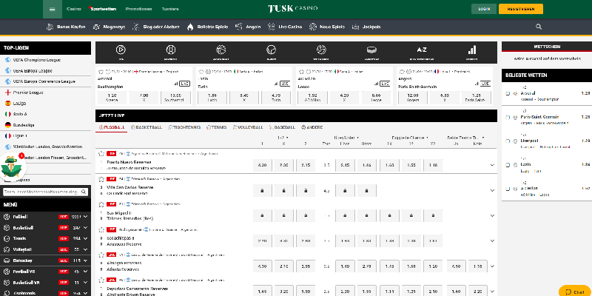Select the volleyball icon in category bar

[321, 50]
